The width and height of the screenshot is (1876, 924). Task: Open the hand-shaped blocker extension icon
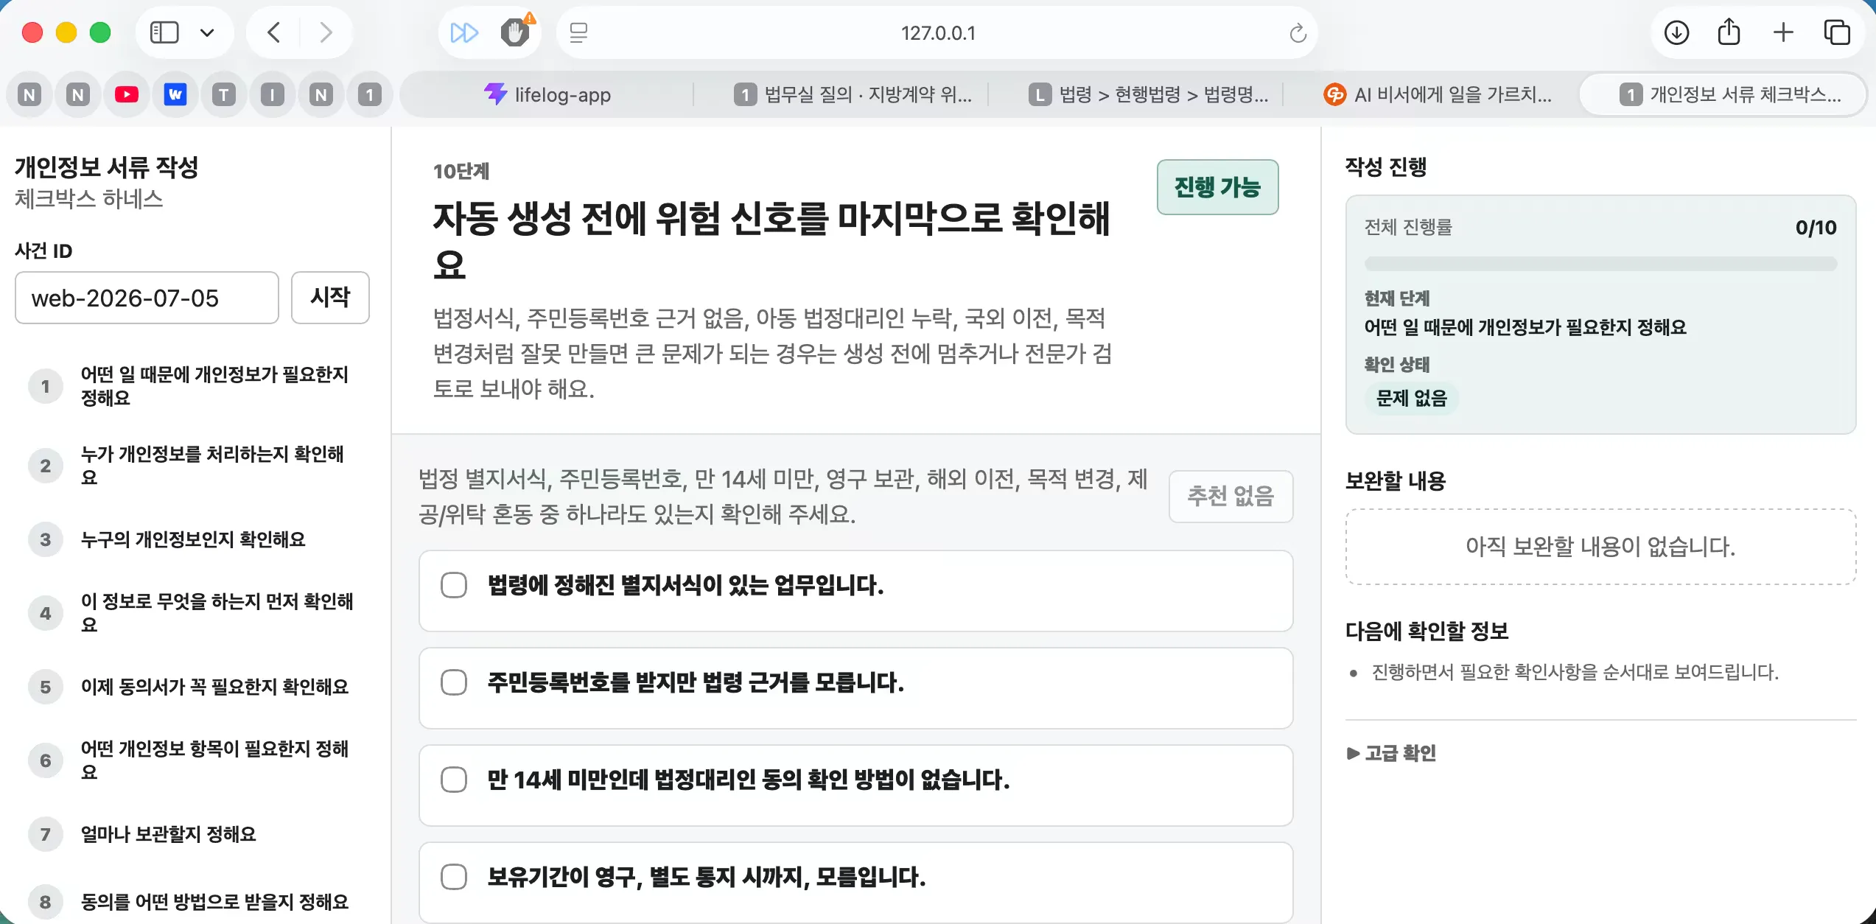(516, 31)
